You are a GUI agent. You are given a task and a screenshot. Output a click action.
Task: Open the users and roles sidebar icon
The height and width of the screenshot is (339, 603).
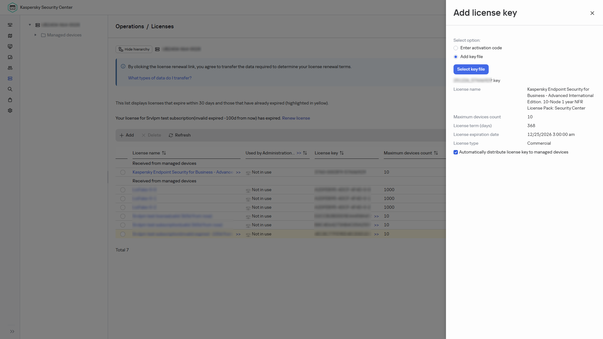(x=10, y=68)
